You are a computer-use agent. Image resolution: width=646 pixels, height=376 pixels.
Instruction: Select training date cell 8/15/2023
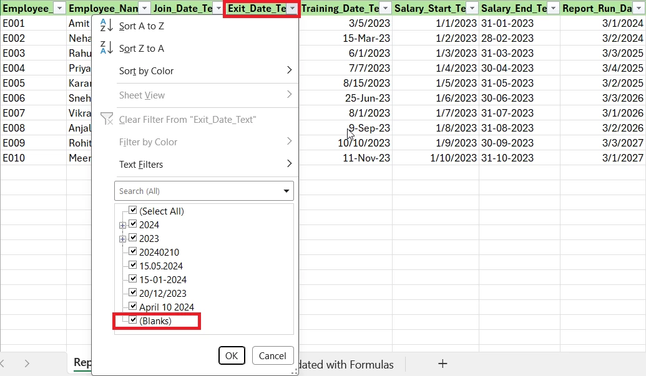click(346, 83)
